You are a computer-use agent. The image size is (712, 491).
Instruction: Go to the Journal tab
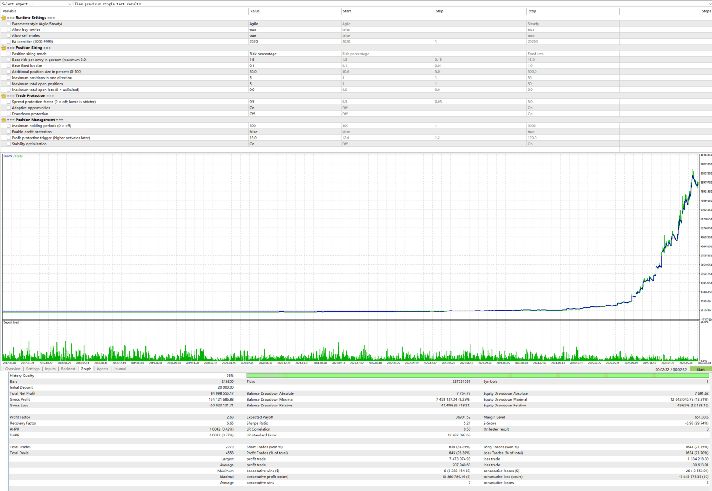pyautogui.click(x=120, y=369)
